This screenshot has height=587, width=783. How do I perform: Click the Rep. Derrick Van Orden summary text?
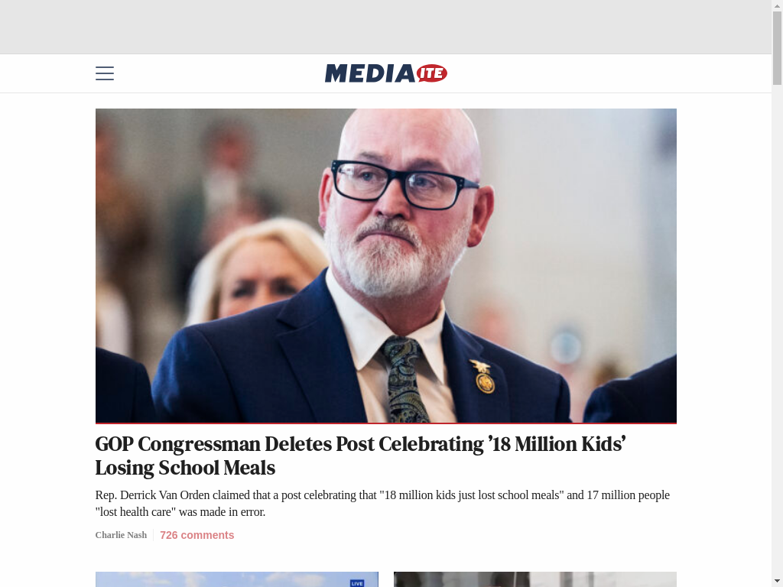pyautogui.click(x=382, y=503)
